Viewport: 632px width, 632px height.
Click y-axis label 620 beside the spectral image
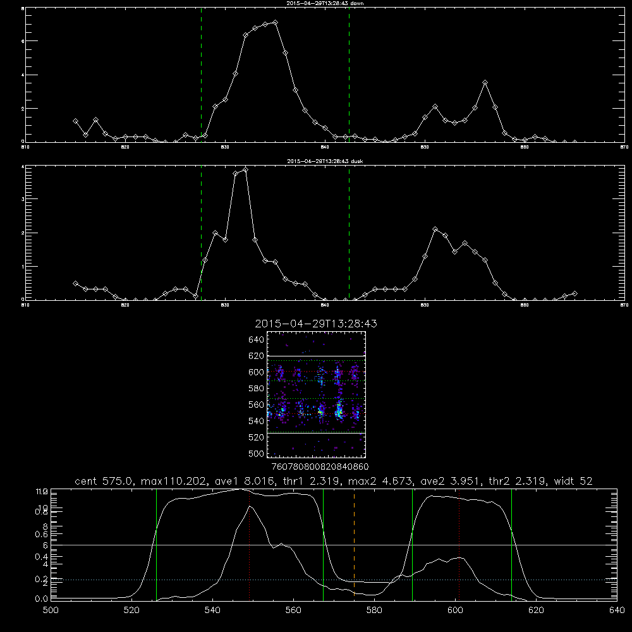[x=257, y=356]
